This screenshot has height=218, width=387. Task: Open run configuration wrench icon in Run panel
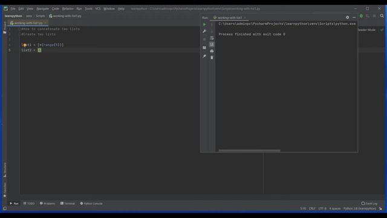[x=204, y=31]
